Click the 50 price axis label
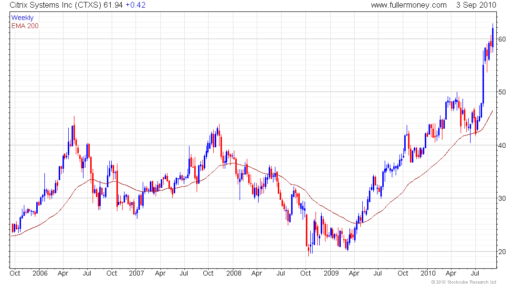This screenshot has height=286, width=525. tap(502, 92)
